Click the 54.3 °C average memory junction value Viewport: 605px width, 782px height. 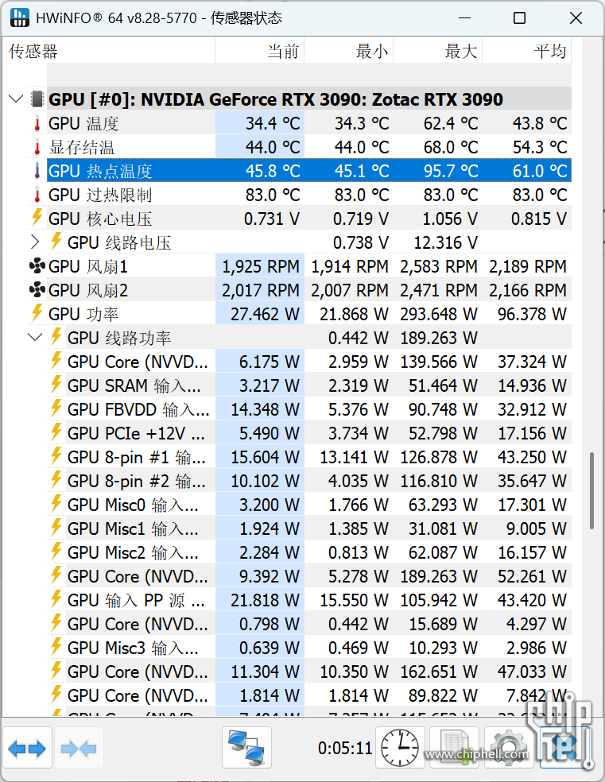(x=540, y=147)
